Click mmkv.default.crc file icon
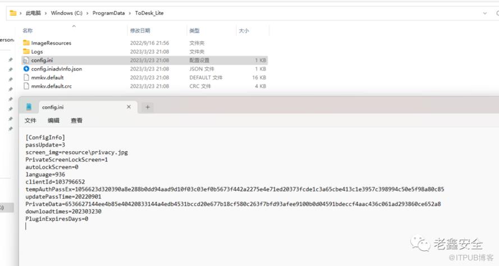 point(26,86)
